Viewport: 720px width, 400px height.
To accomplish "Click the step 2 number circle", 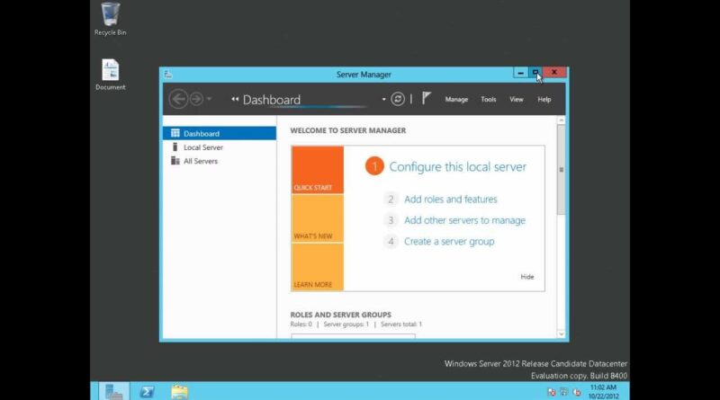I will [x=391, y=199].
